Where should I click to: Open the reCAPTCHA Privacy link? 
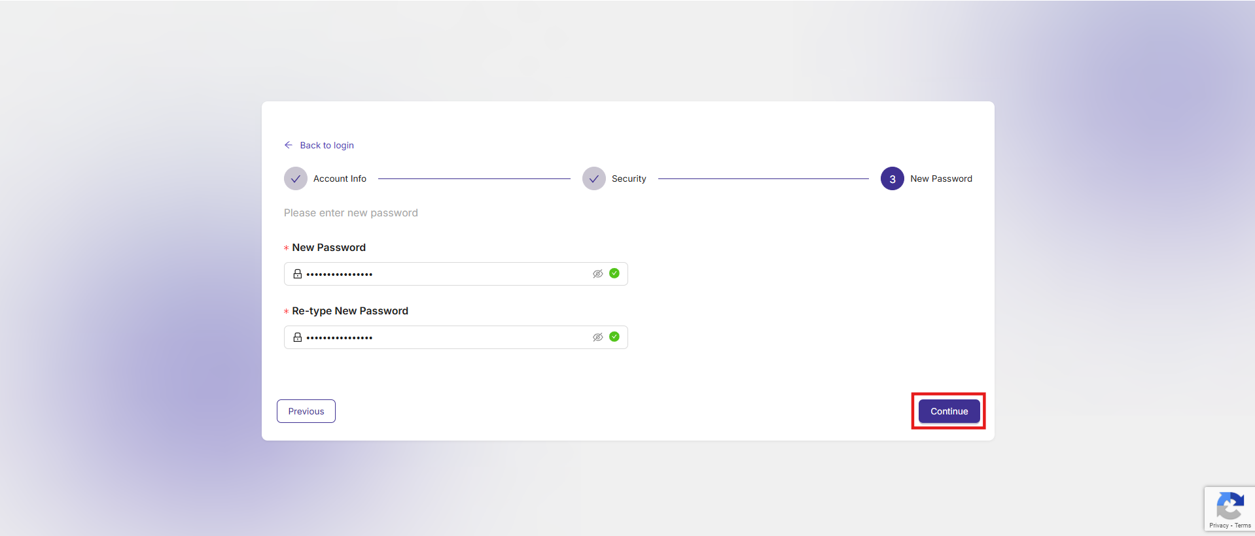click(x=1218, y=526)
